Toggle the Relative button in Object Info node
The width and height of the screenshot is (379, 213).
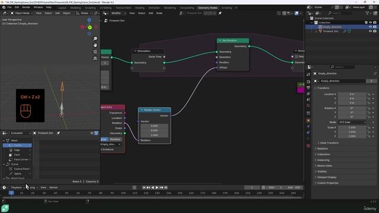pos(115,140)
